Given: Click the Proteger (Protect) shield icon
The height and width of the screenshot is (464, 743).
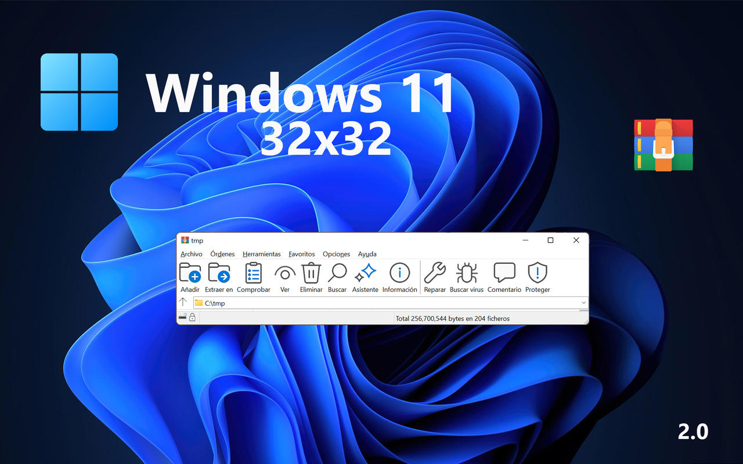Looking at the screenshot, I should [537, 274].
